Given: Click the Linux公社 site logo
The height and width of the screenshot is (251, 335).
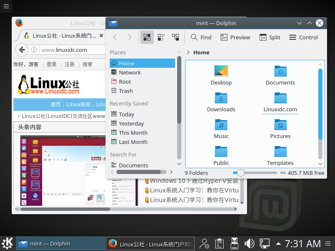Looking at the screenshot, I should point(49,85).
